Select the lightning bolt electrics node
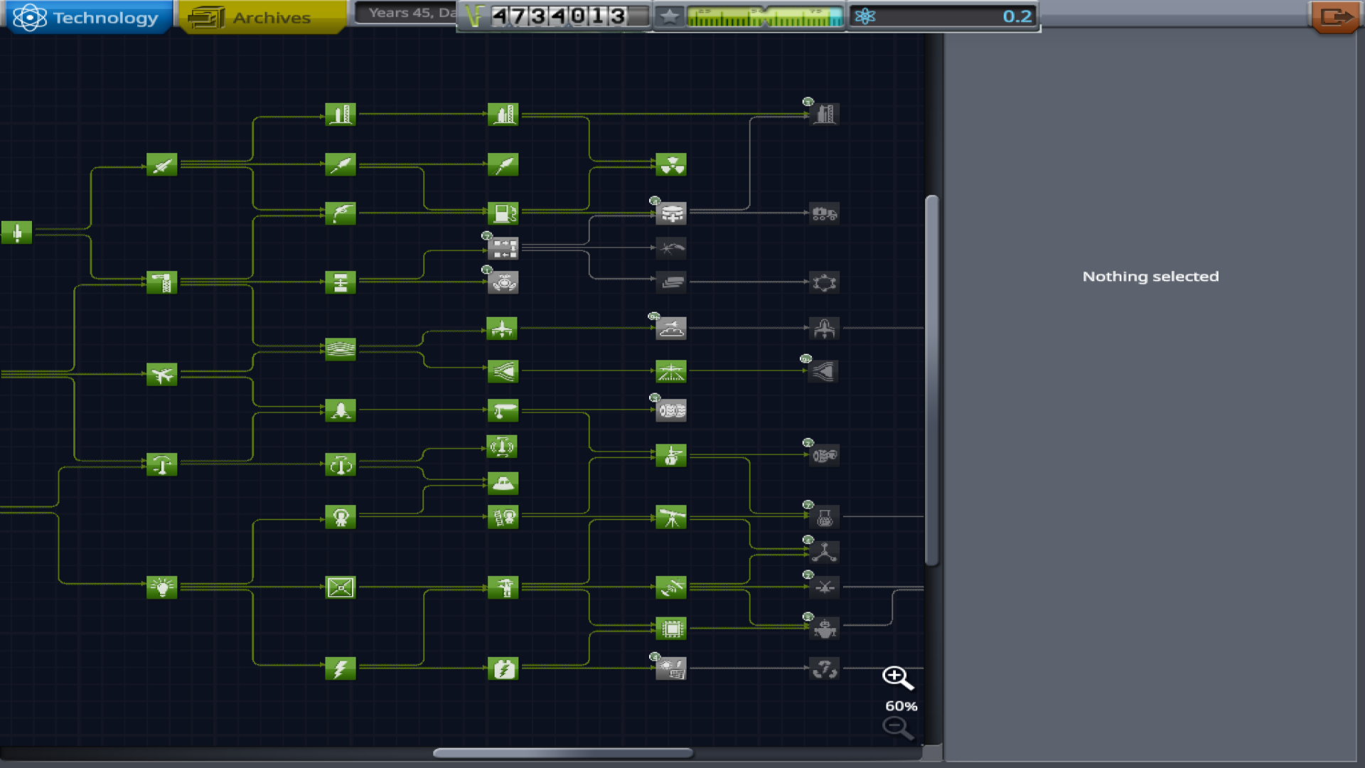The width and height of the screenshot is (1365, 768). [x=340, y=668]
